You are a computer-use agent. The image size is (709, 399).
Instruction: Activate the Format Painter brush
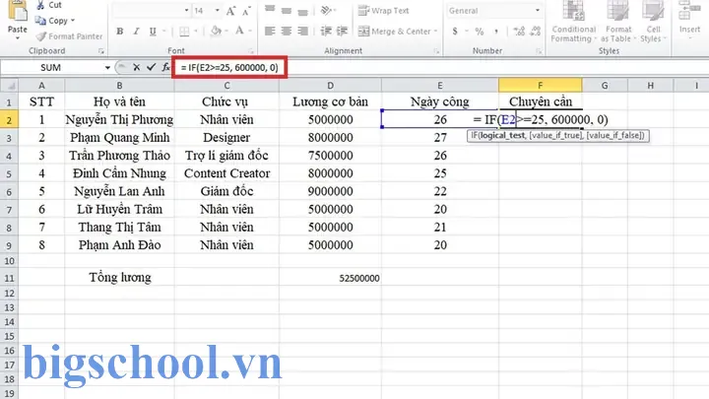click(69, 36)
